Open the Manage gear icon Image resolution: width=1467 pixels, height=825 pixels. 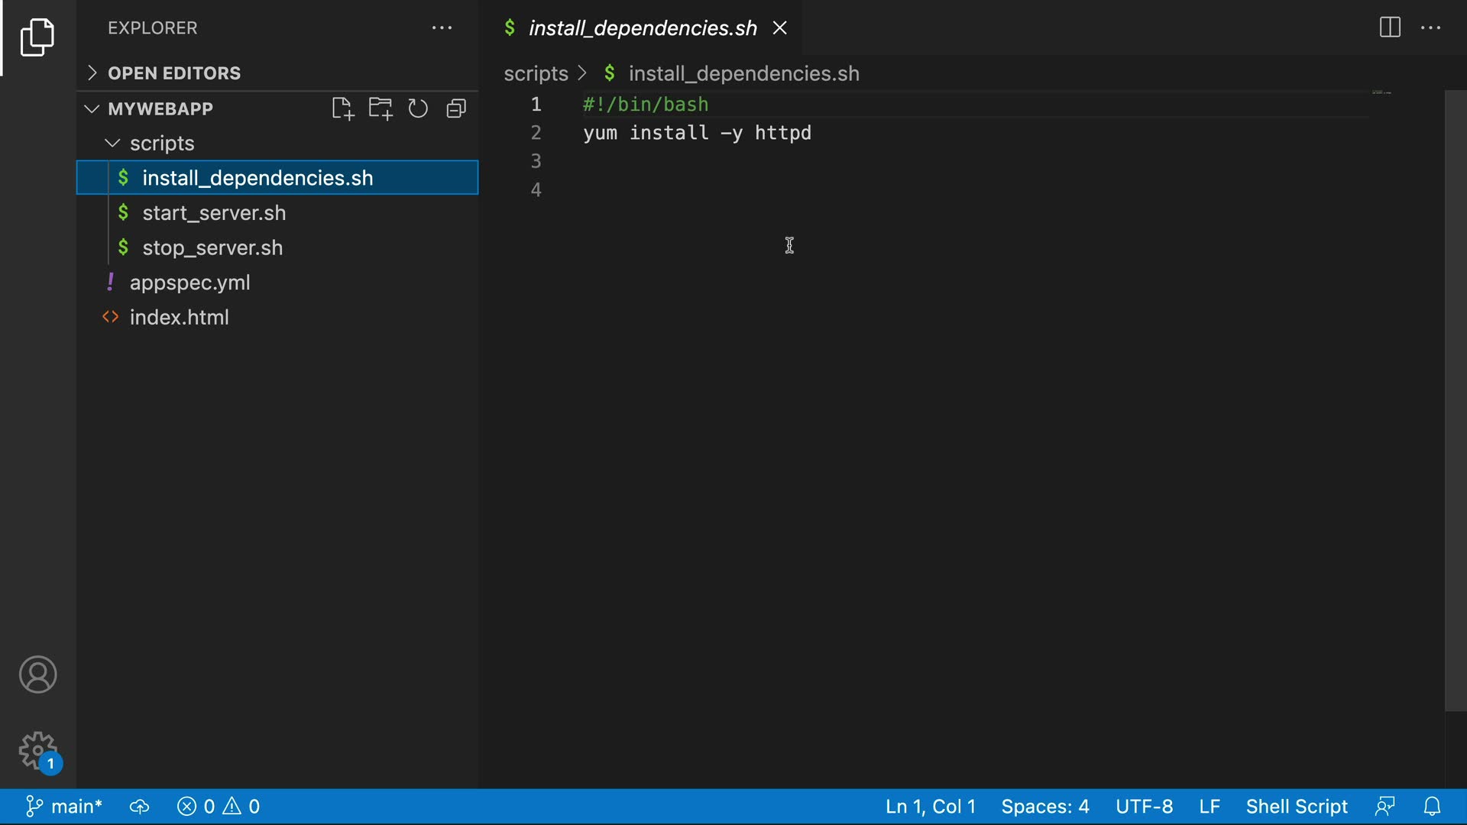pyautogui.click(x=37, y=751)
